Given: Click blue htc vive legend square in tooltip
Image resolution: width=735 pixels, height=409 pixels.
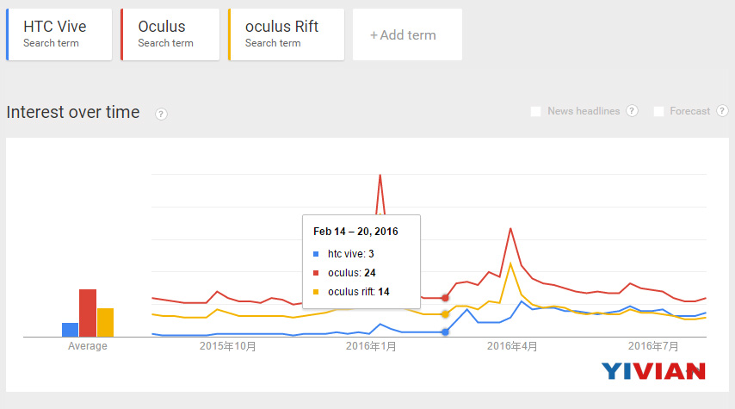Looking at the screenshot, I should (x=316, y=254).
